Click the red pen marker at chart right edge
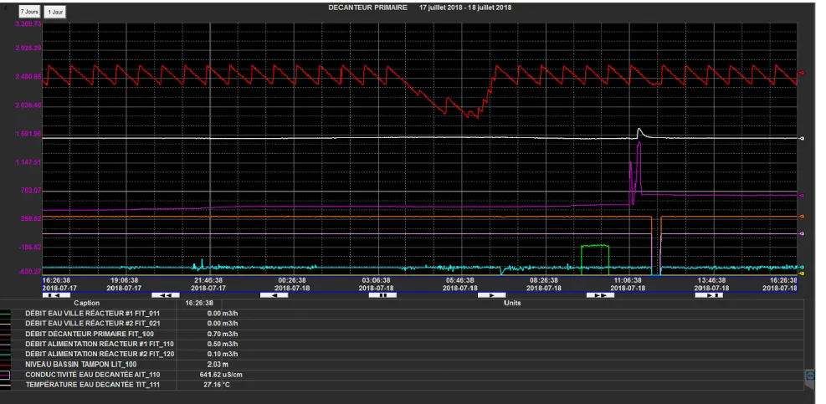Image resolution: width=826 pixels, height=404 pixels. coord(801,73)
